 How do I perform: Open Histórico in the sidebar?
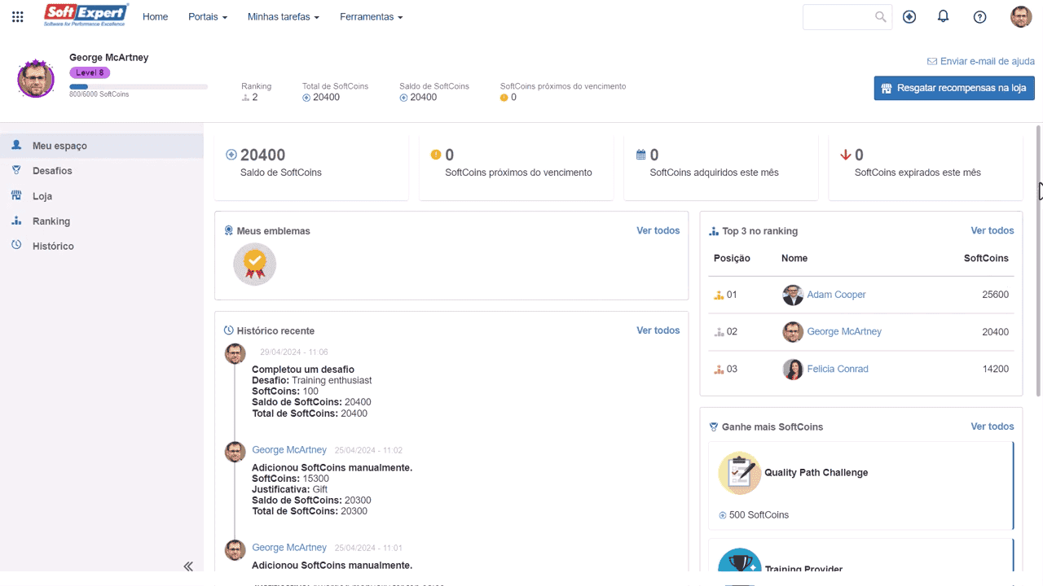[53, 246]
